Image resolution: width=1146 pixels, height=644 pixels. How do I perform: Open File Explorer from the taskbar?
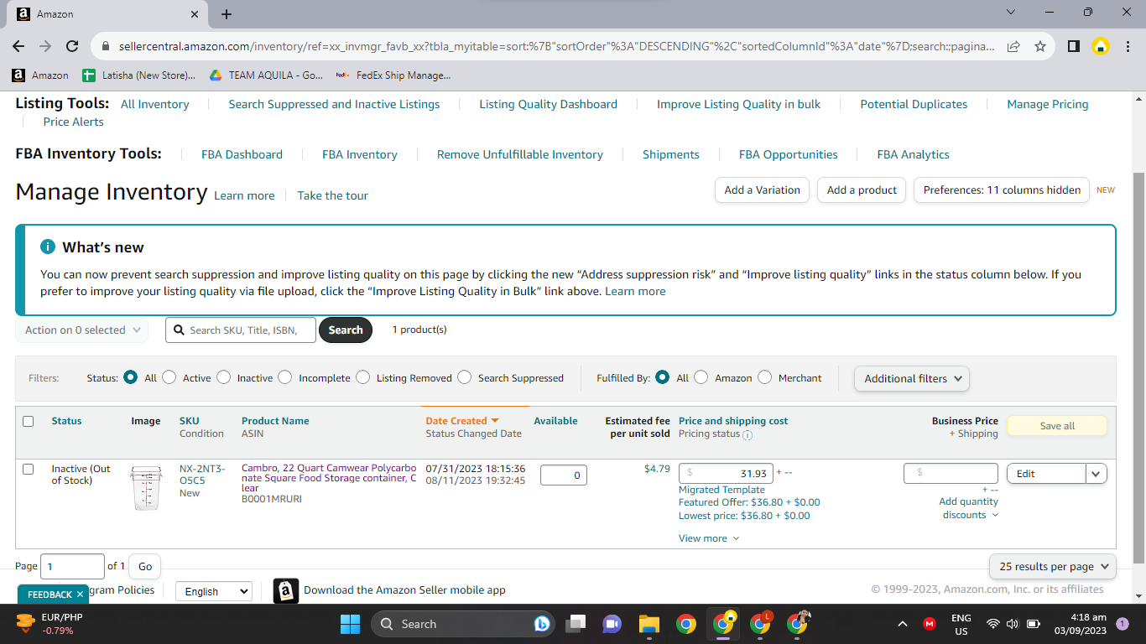pos(649,624)
